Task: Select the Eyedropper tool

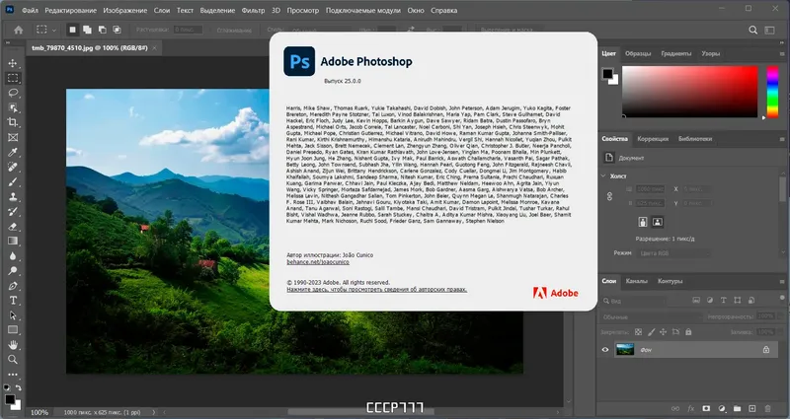Action: pyautogui.click(x=13, y=152)
